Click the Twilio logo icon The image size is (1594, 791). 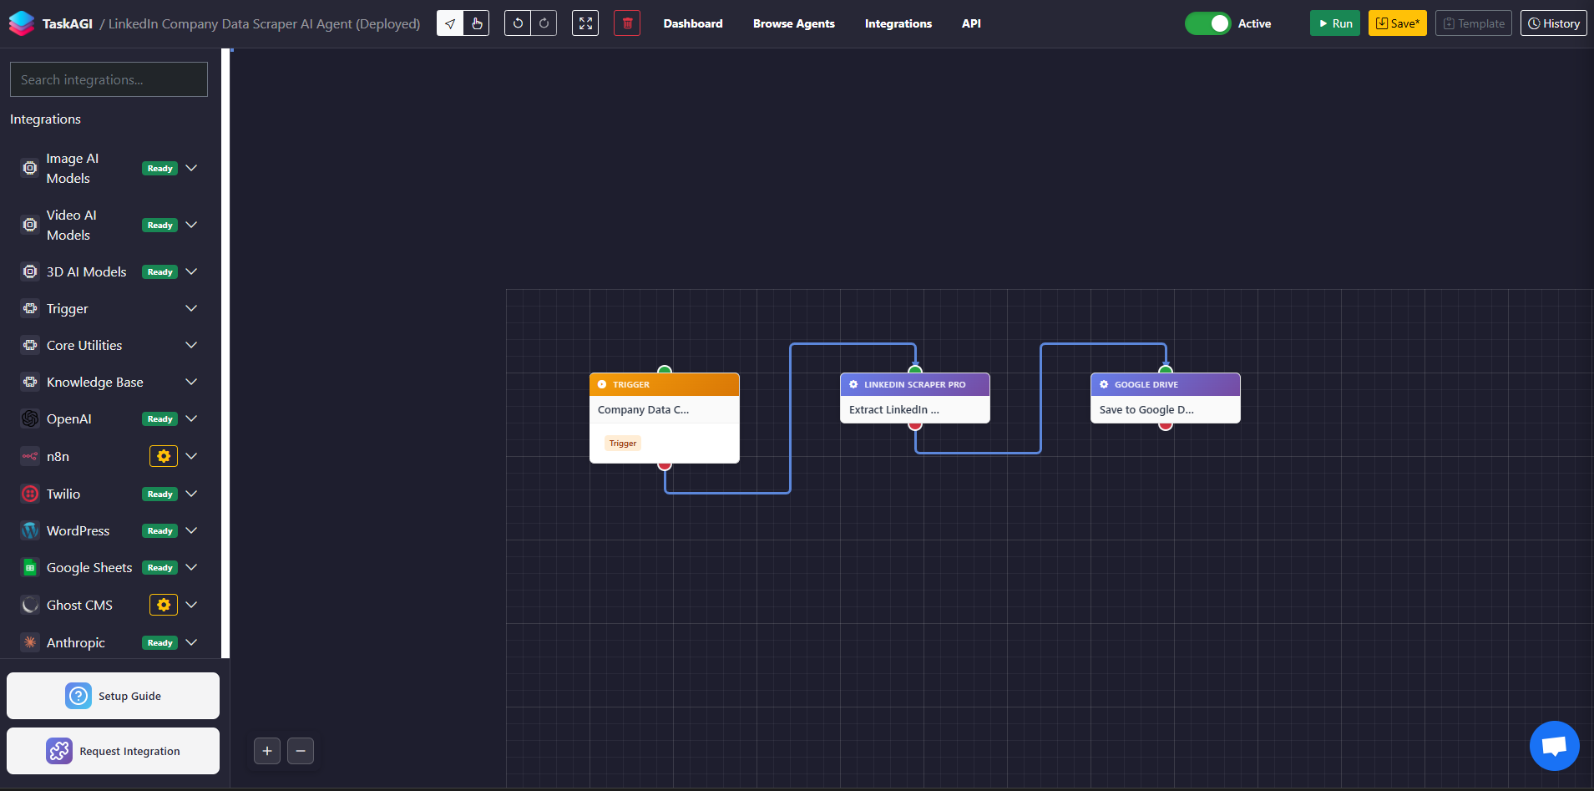coord(30,494)
